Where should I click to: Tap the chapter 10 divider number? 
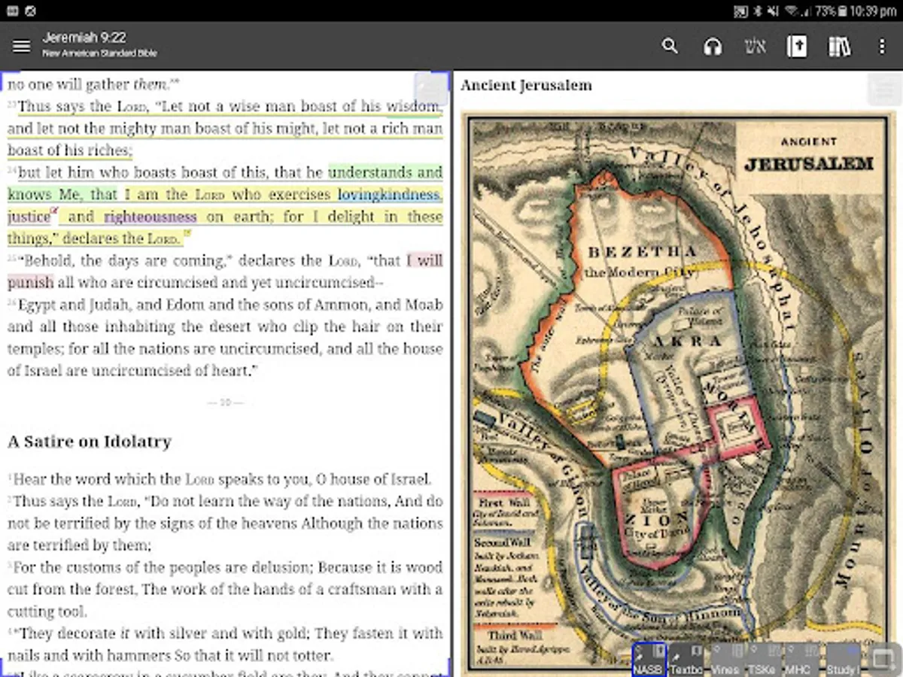[225, 403]
